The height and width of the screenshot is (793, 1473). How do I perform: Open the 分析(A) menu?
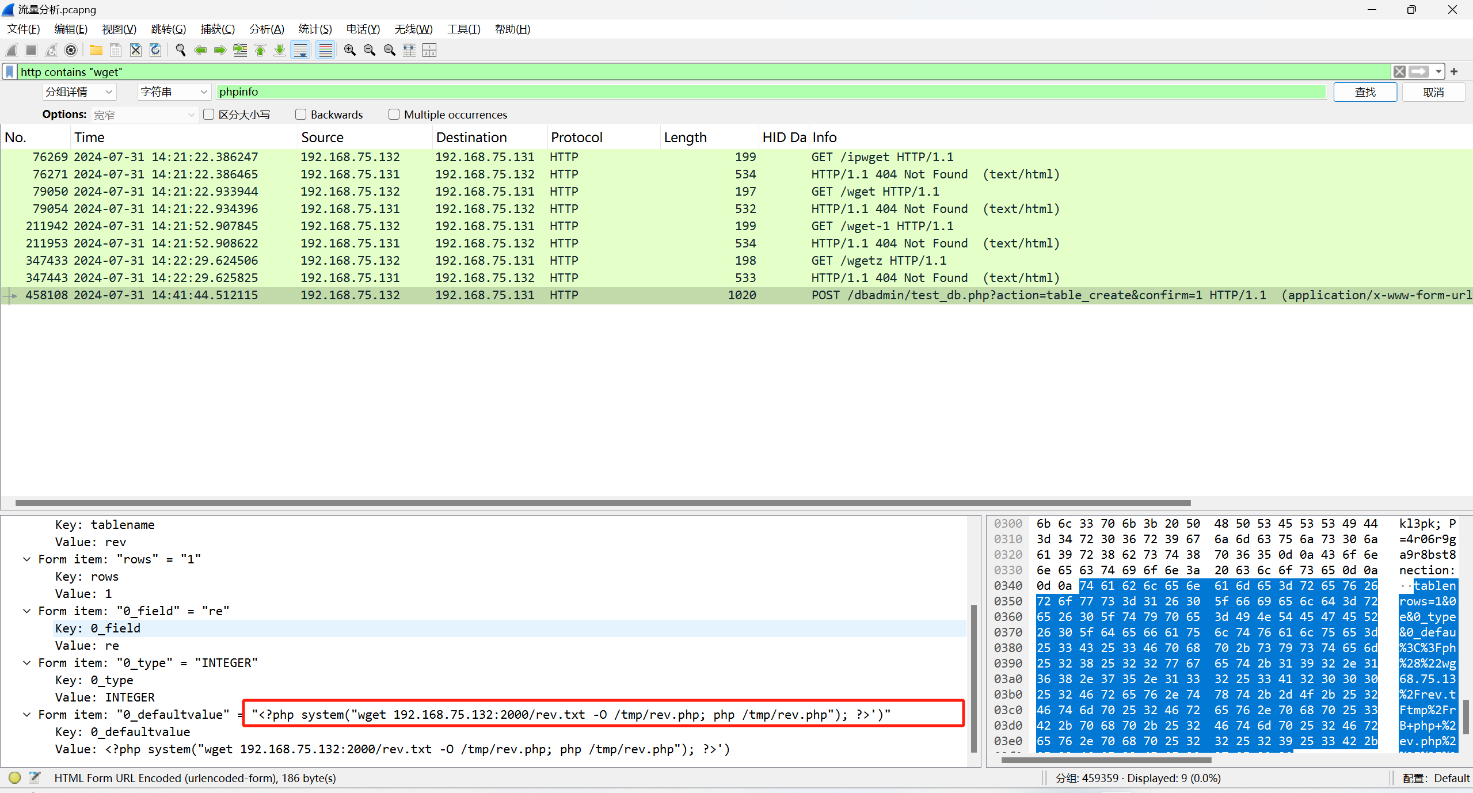267,29
